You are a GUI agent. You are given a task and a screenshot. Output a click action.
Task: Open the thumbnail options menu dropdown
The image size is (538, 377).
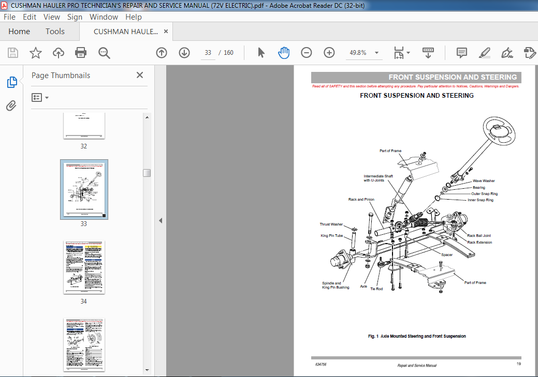40,98
